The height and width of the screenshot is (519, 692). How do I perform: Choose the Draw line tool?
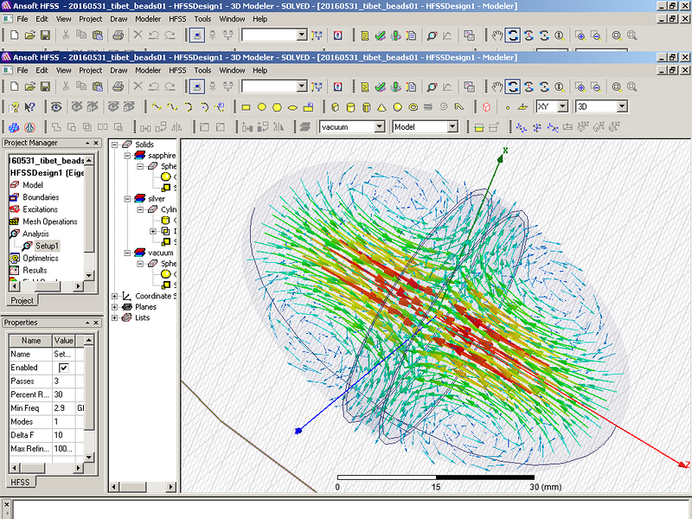pyautogui.click(x=157, y=106)
